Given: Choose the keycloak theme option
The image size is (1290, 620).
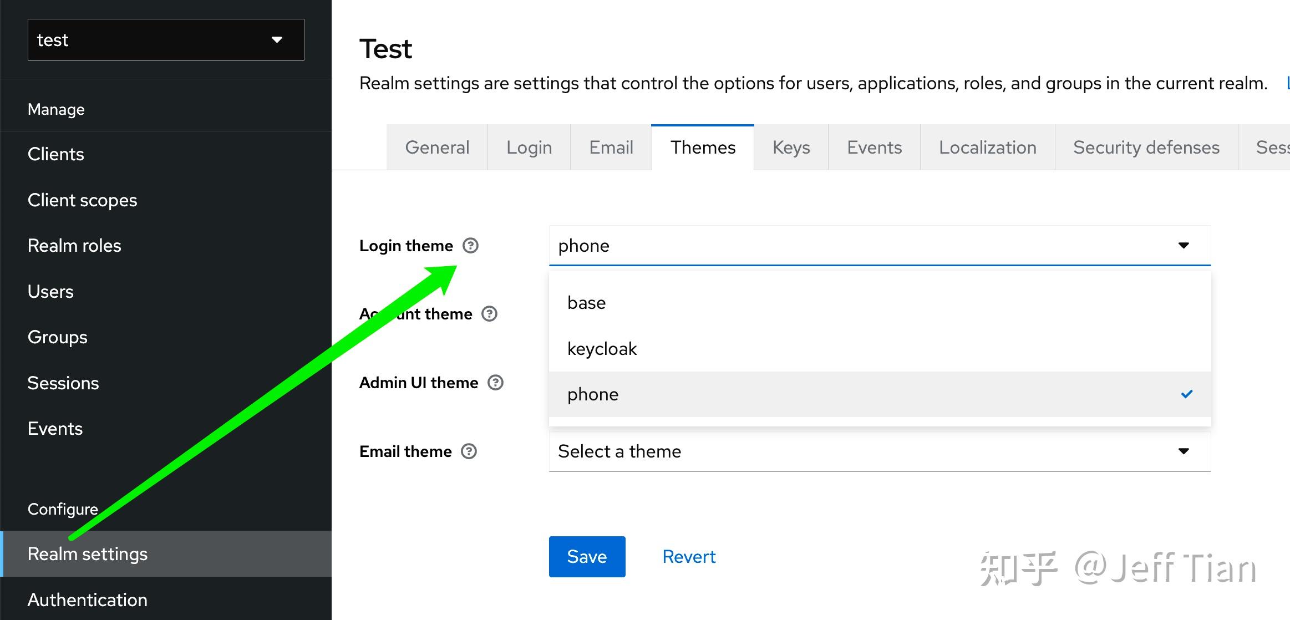Looking at the screenshot, I should click(880, 349).
